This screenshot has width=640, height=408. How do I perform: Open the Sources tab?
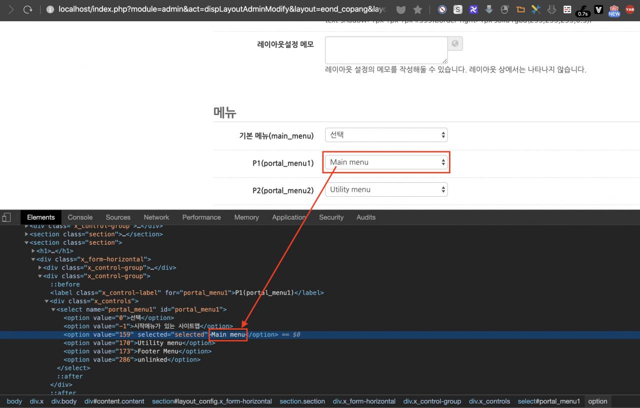tap(118, 217)
